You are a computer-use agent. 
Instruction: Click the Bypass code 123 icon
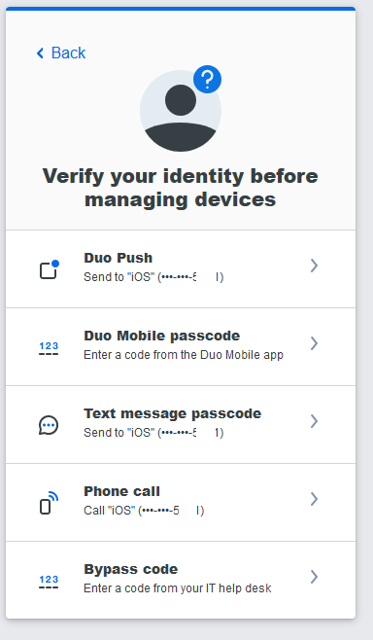[x=49, y=582]
